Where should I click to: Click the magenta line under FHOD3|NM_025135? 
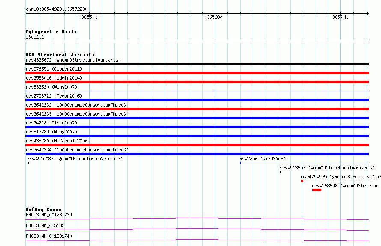pyautogui.click(x=197, y=230)
